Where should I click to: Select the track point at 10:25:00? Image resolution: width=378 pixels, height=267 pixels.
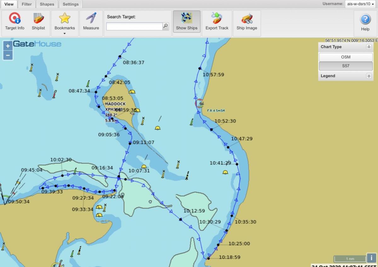pyautogui.click(x=218, y=245)
